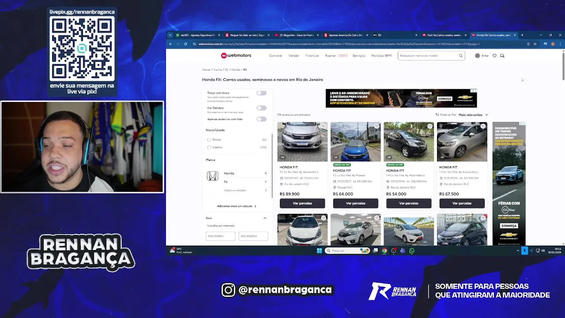
Task: Toggle Apenas anúncios com foto switch
Action: click(261, 119)
